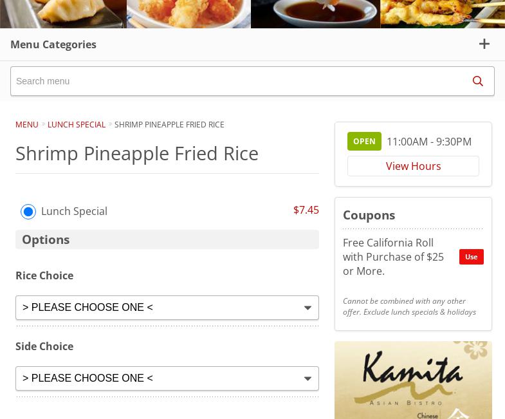Viewport: 505px width, 419px height.
Task: Use the Free California Roll coupon
Action: tap(471, 257)
